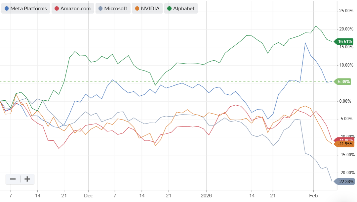The image size is (357, 202).
Task: Click the Feb marker on time axis
Action: [313, 196]
